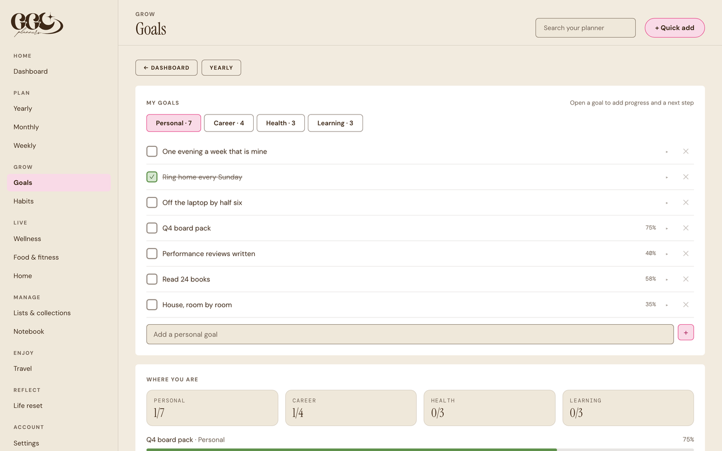
Task: Delete the One evening a week goal
Action: [x=686, y=152]
